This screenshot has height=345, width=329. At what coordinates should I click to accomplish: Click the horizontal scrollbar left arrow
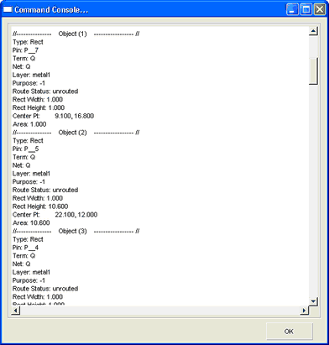pyautogui.click(x=16, y=311)
